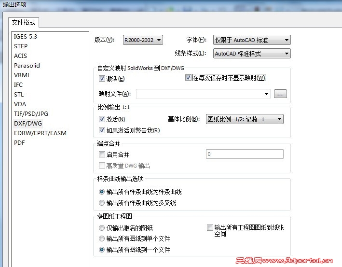The width and height of the screenshot is (342, 267).
Task: Select 输出所有图纸到一个文件 radio
Action: (x=102, y=250)
